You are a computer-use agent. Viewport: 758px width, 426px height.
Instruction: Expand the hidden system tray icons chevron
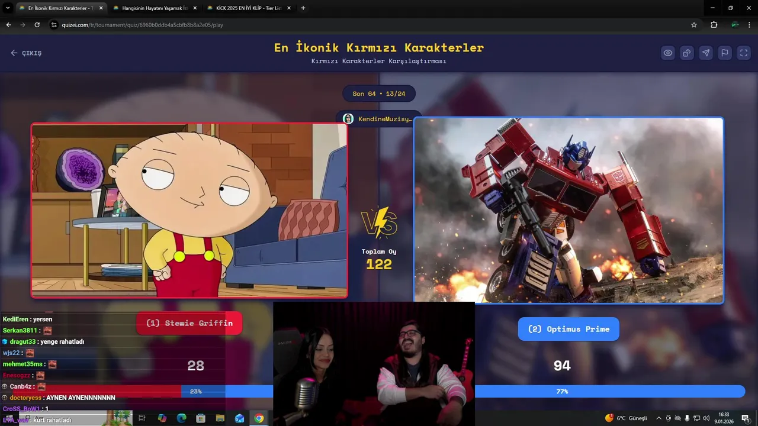click(659, 418)
